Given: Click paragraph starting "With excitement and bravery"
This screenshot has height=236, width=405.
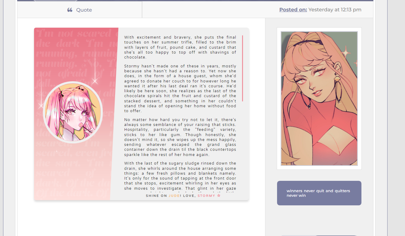Looking at the screenshot, I should tap(180, 47).
